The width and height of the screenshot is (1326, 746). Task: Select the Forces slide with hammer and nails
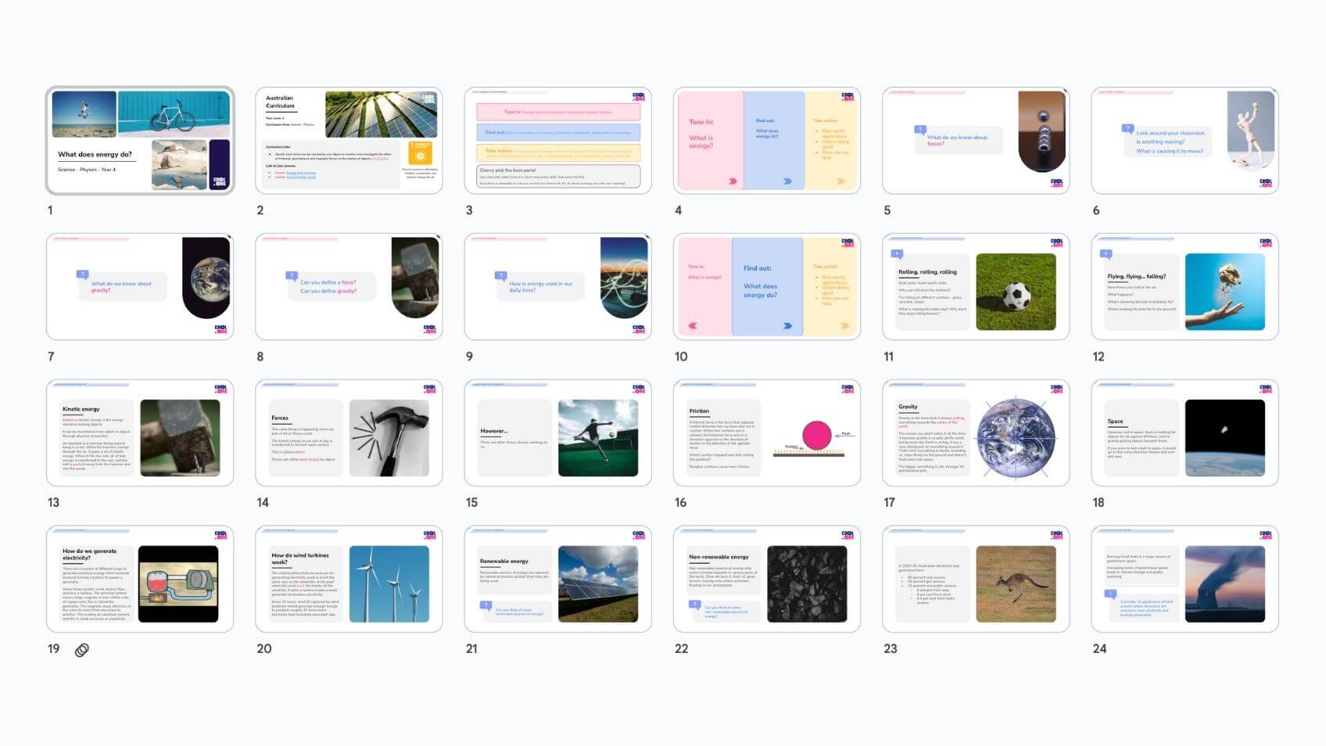pos(349,433)
